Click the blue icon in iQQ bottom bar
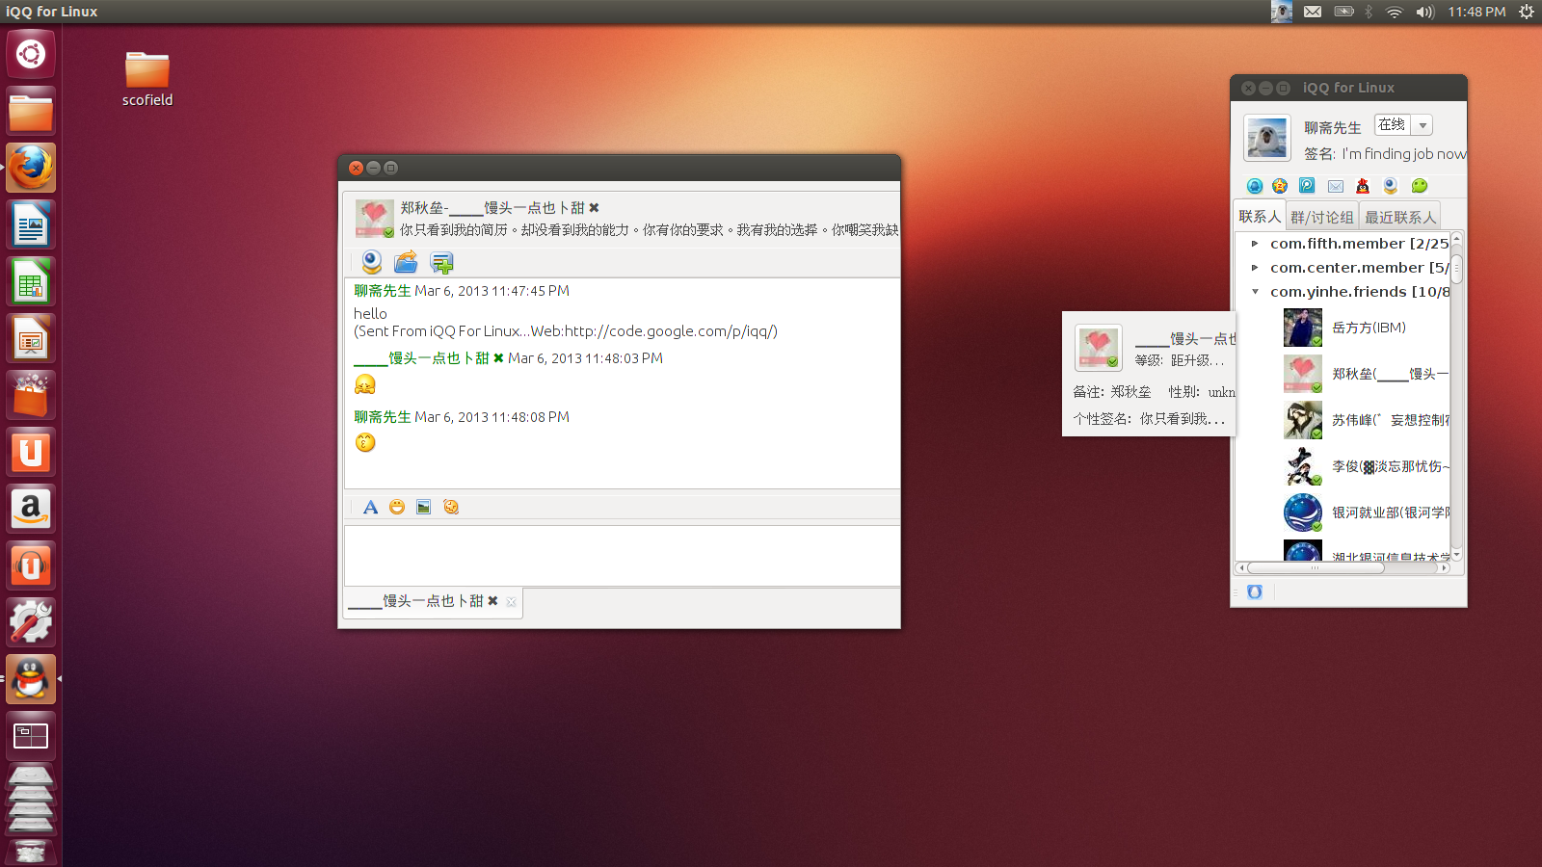The width and height of the screenshot is (1542, 867). 1254,591
